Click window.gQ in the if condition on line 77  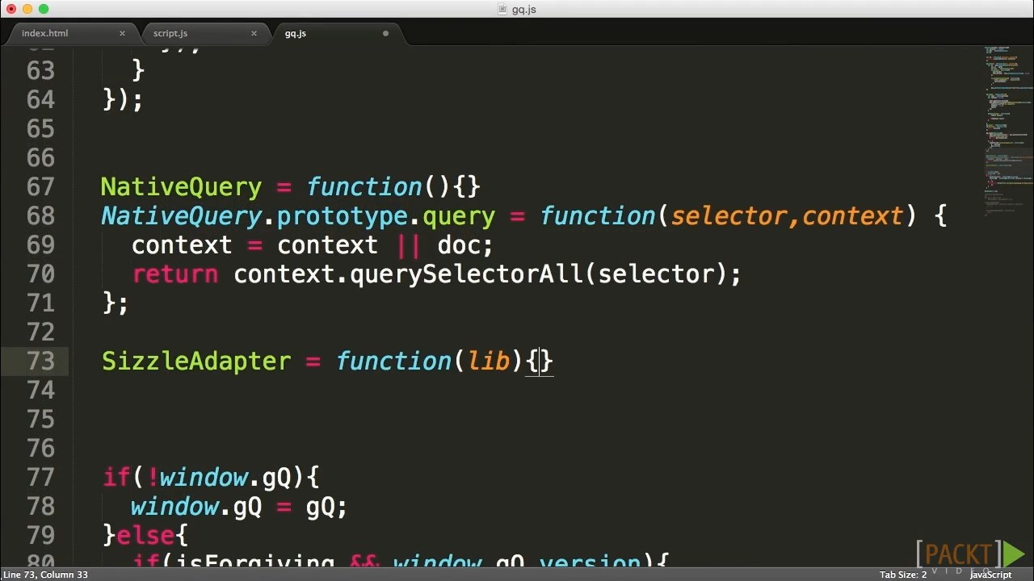point(225,478)
